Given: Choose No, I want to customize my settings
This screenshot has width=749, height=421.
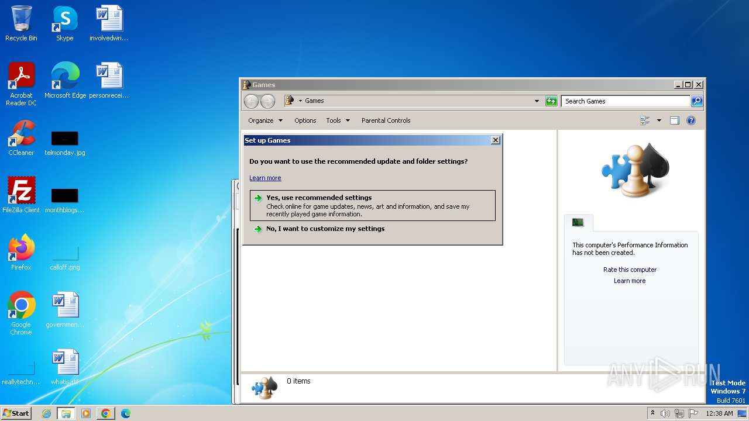Looking at the screenshot, I should [372, 229].
